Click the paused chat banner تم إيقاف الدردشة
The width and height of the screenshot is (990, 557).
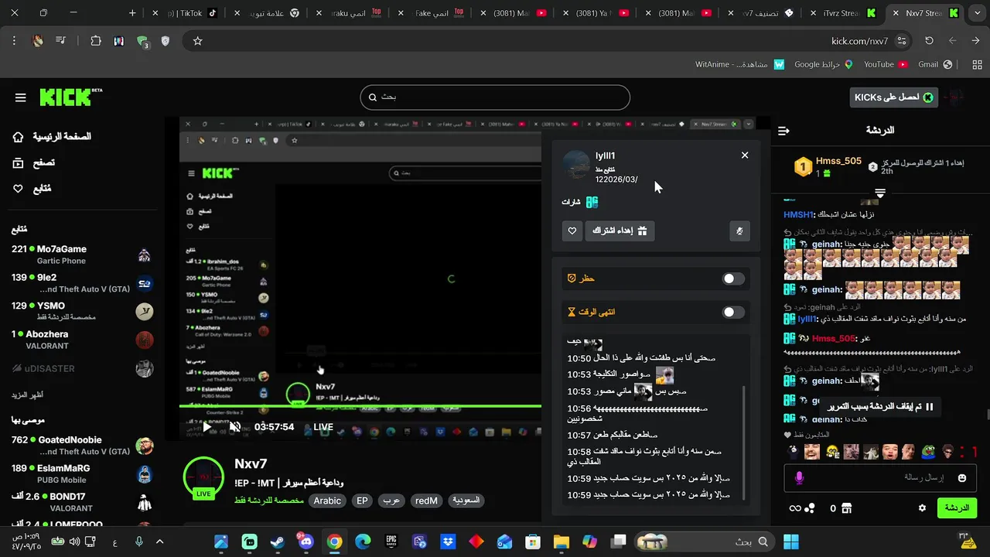pyautogui.click(x=881, y=407)
